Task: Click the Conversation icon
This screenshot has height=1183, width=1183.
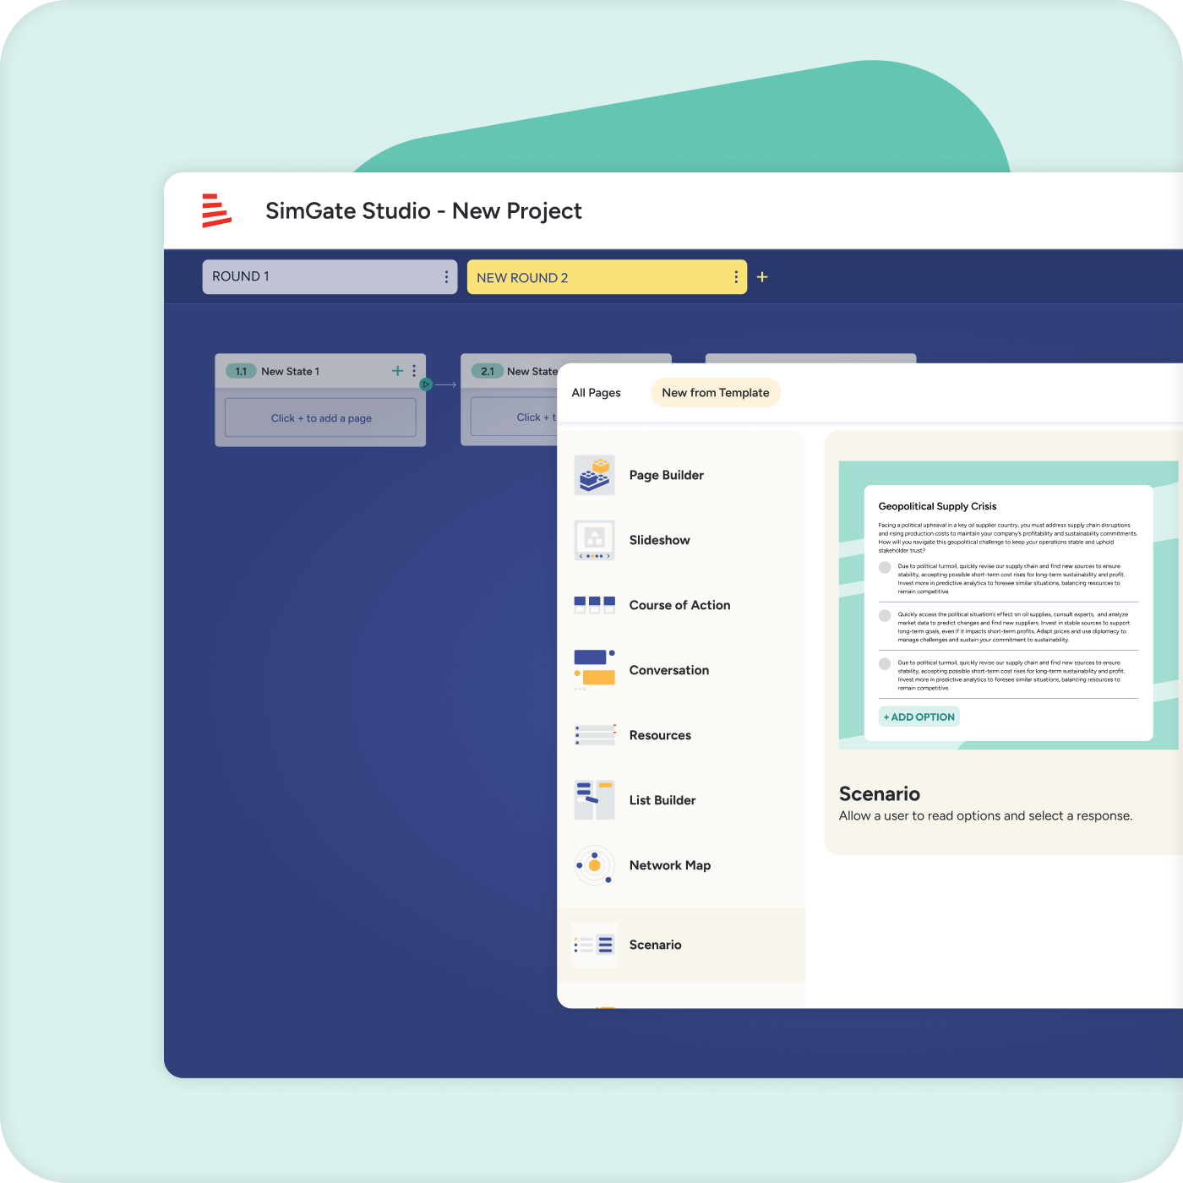Action: point(595,670)
